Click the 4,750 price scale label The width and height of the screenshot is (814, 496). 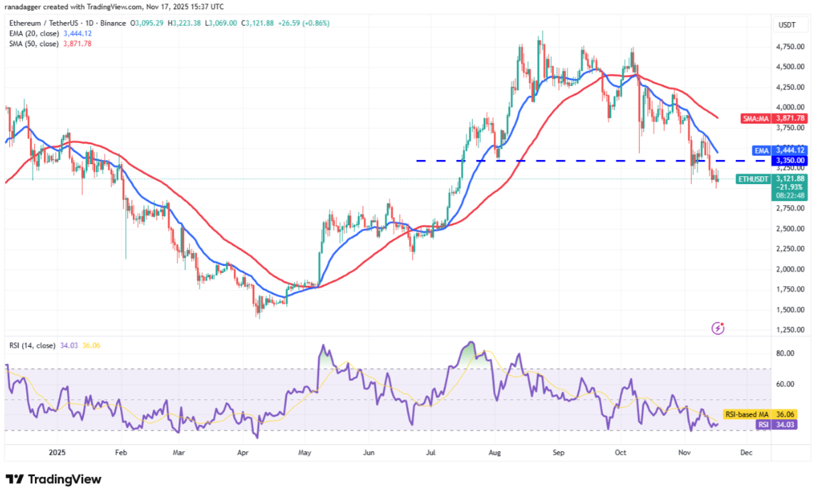[789, 47]
